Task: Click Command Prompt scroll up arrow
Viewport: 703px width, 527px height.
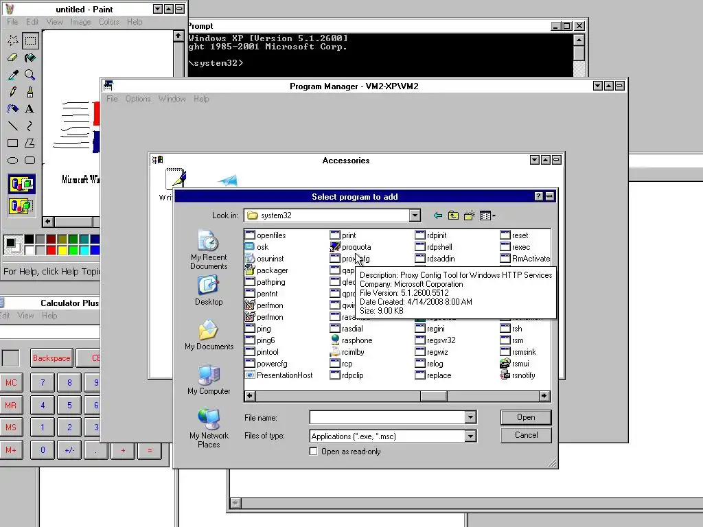Action: tap(579, 40)
